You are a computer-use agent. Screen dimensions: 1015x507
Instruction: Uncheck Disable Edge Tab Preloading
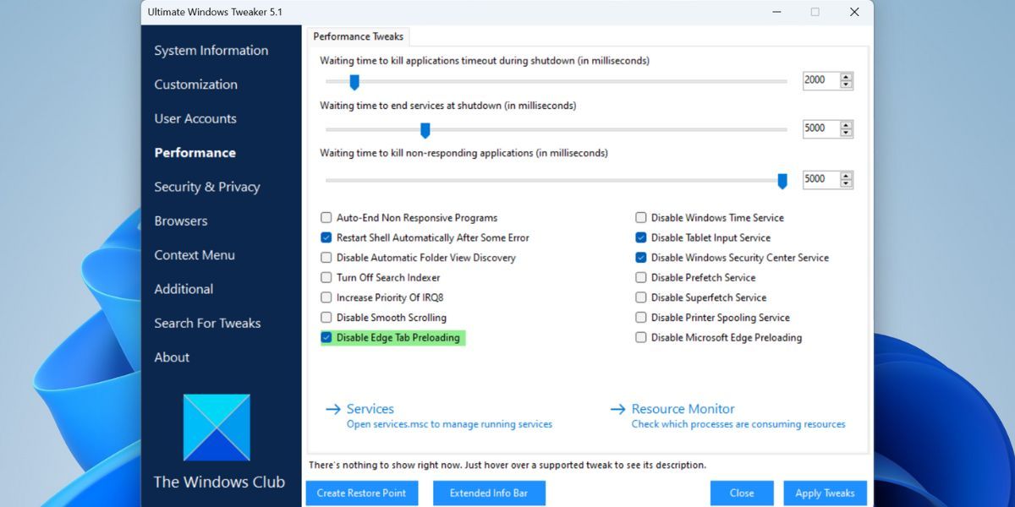326,337
